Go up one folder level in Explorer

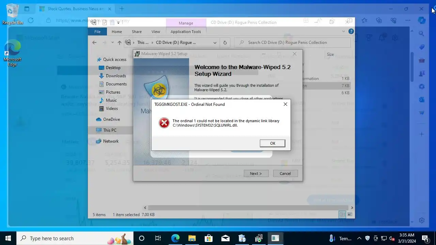coord(119,43)
